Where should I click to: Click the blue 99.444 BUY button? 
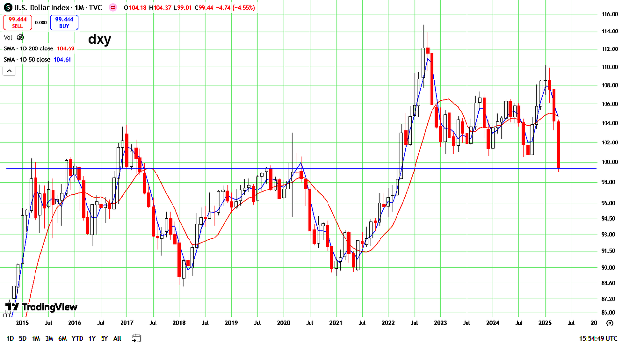pyautogui.click(x=64, y=22)
